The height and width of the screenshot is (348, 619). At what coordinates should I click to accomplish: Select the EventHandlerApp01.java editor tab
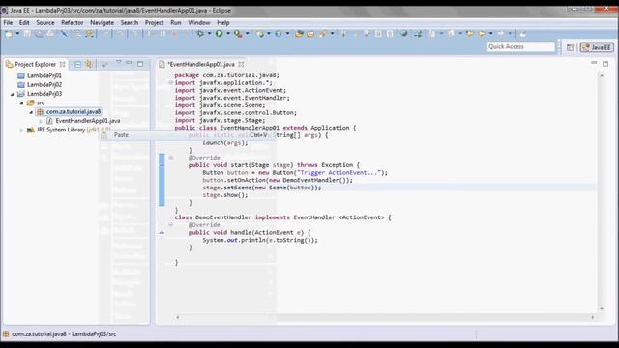[201, 64]
